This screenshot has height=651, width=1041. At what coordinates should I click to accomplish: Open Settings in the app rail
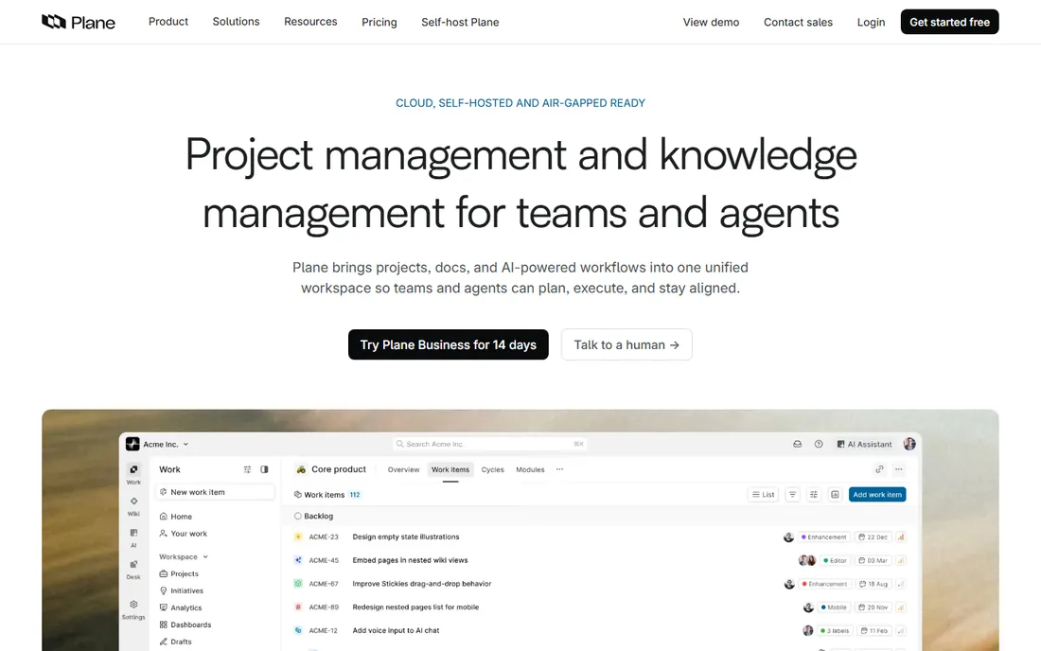(133, 608)
